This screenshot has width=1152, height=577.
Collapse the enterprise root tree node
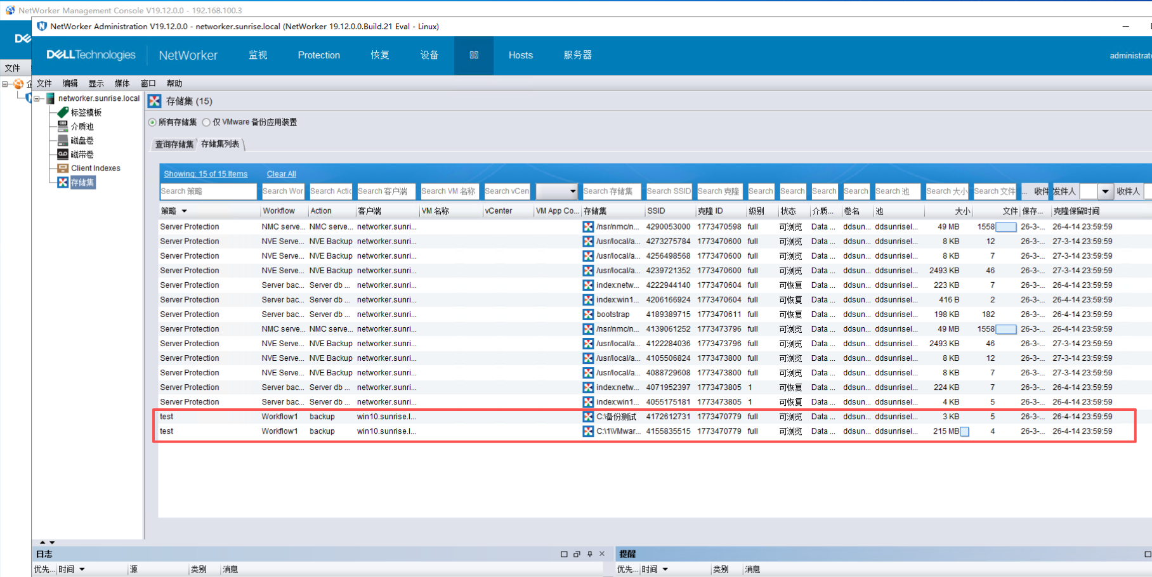click(x=5, y=84)
